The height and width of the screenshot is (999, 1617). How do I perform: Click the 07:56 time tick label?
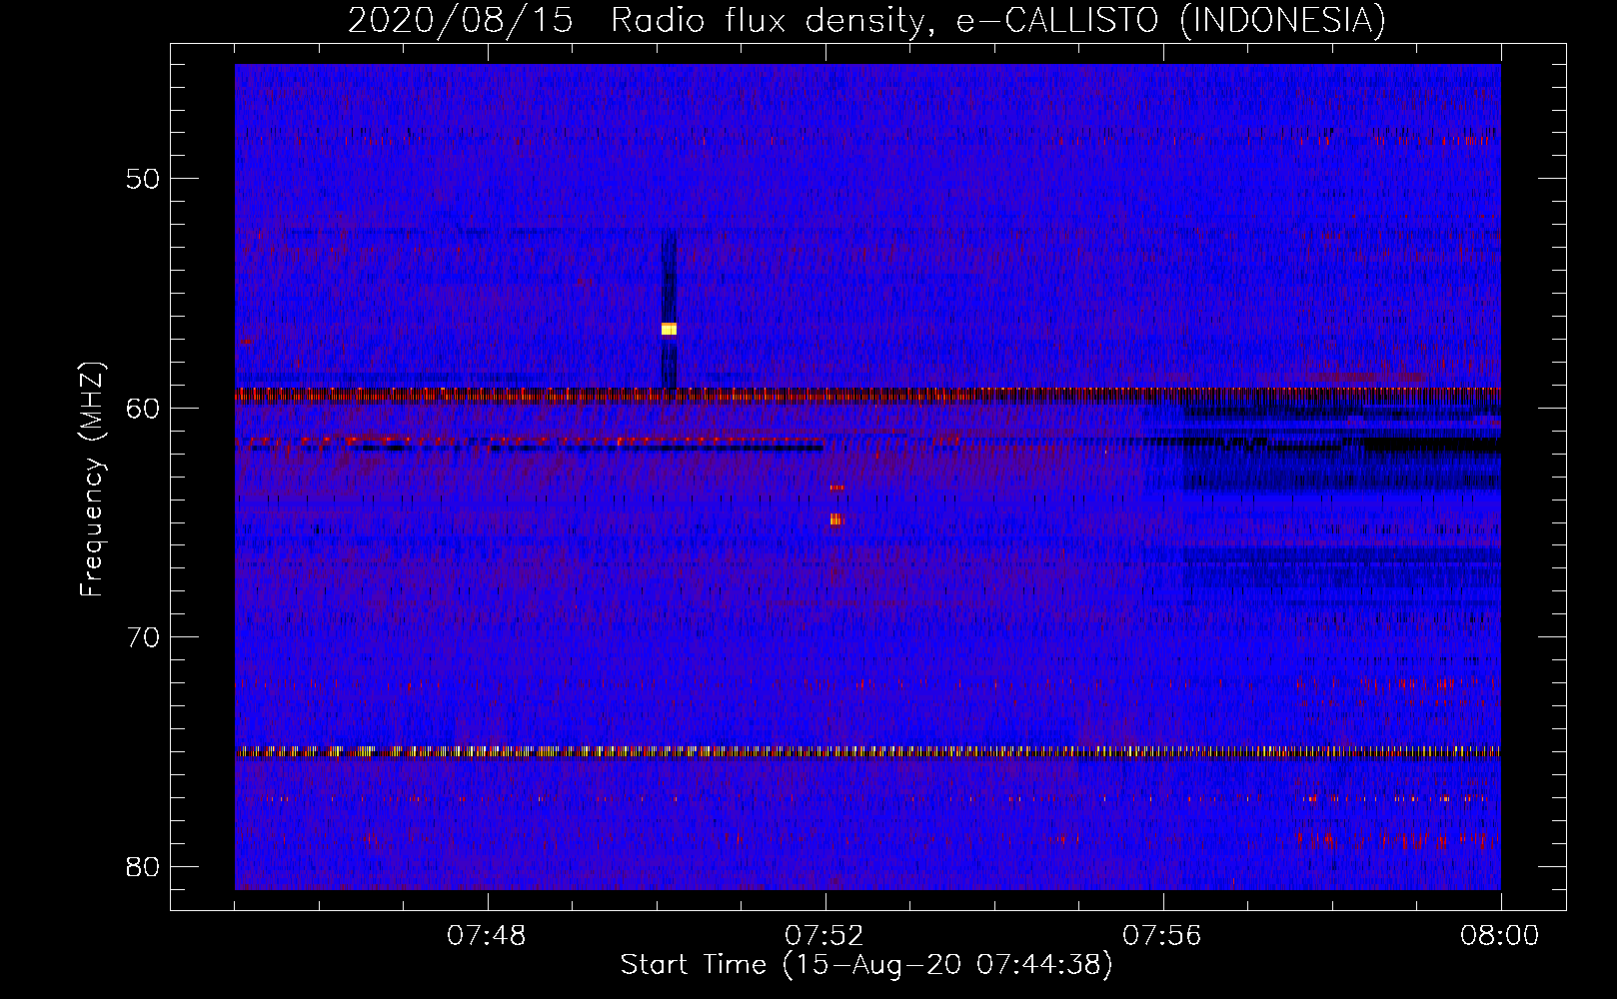click(1162, 936)
